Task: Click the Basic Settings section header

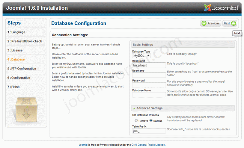Action: tap(183, 45)
